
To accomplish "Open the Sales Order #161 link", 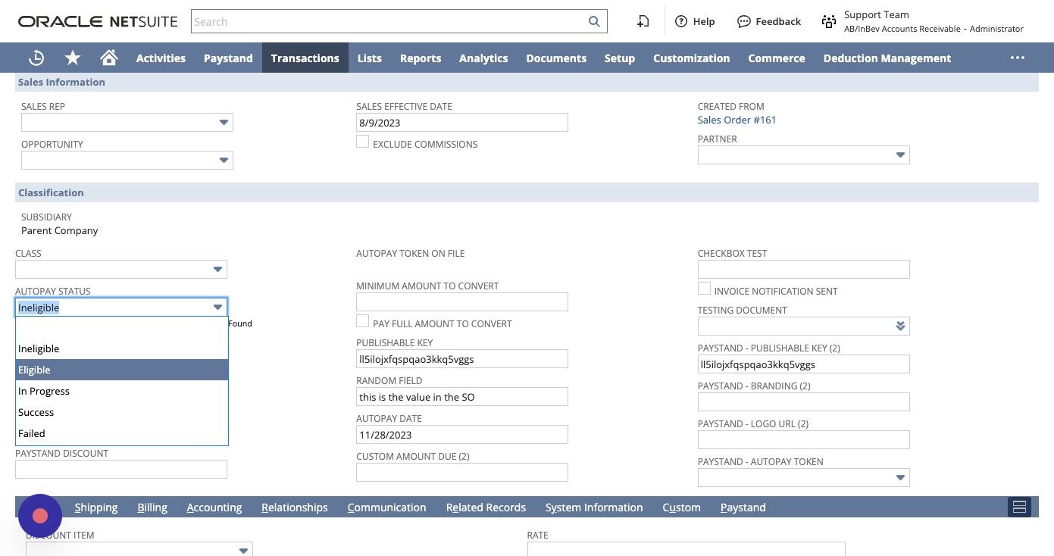I will point(737,120).
